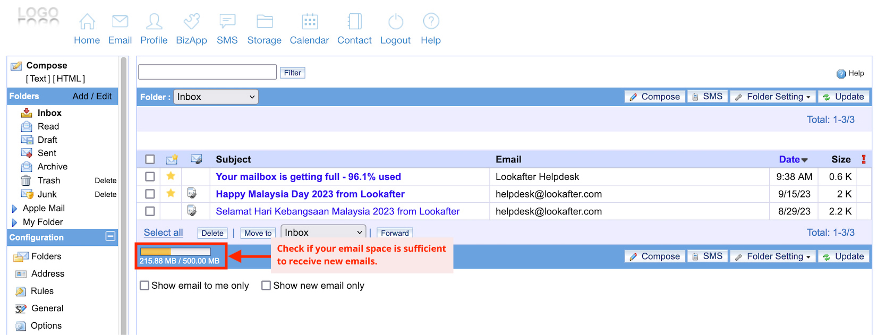This screenshot has height=335, width=877.
Task: Click the mailbox storage usage bar
Action: [175, 252]
